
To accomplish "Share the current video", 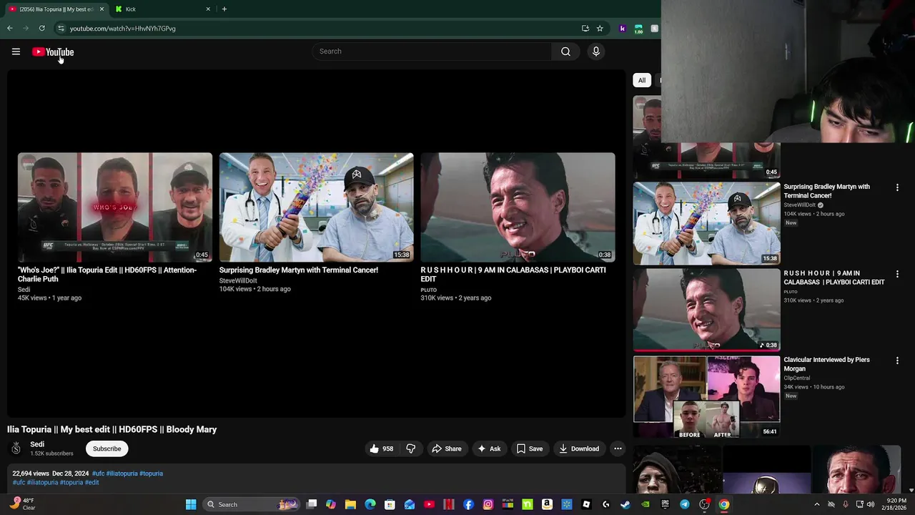I will (x=447, y=448).
